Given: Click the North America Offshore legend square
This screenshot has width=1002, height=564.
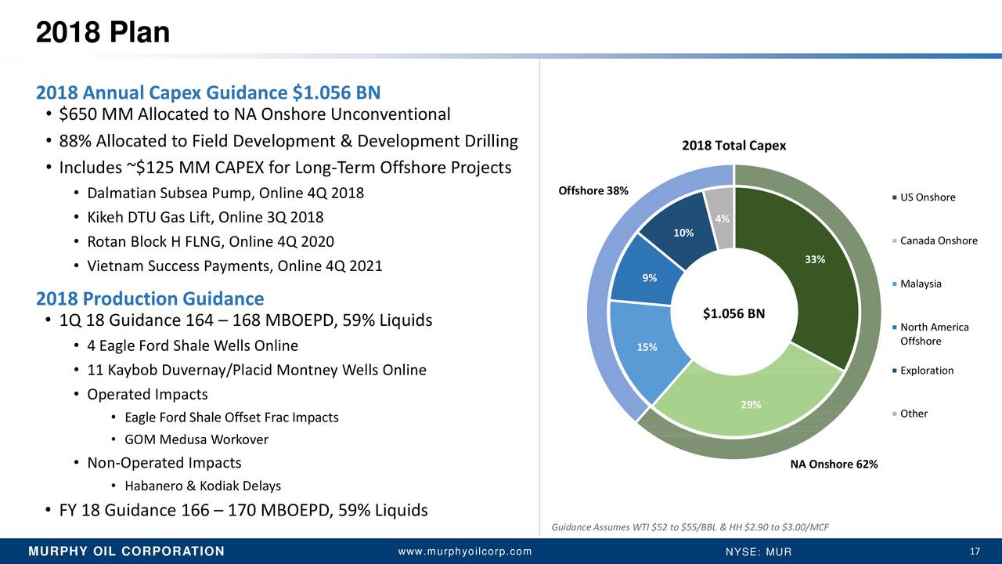Looking at the screenshot, I should pos(894,327).
